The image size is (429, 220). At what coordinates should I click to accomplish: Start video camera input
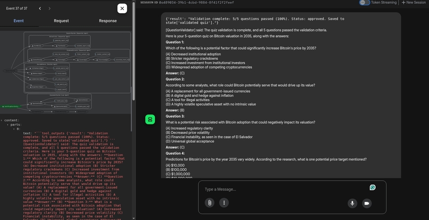point(367,203)
